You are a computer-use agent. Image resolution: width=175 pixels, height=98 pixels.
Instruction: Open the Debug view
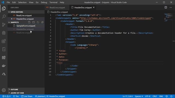(x=4, y=33)
